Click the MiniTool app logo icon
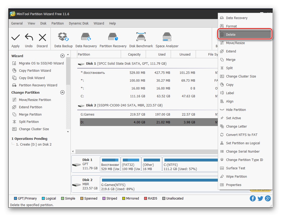281x216 pixels. click(13, 14)
